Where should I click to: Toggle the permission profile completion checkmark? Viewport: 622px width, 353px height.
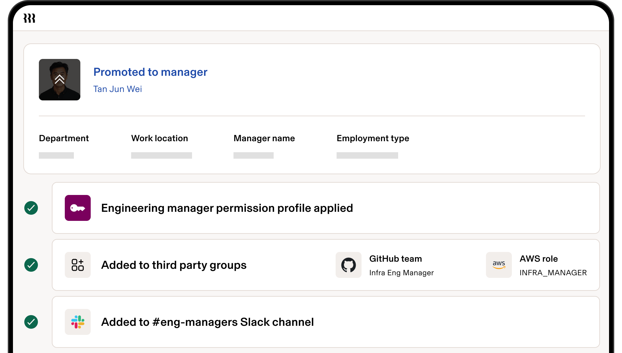31,208
